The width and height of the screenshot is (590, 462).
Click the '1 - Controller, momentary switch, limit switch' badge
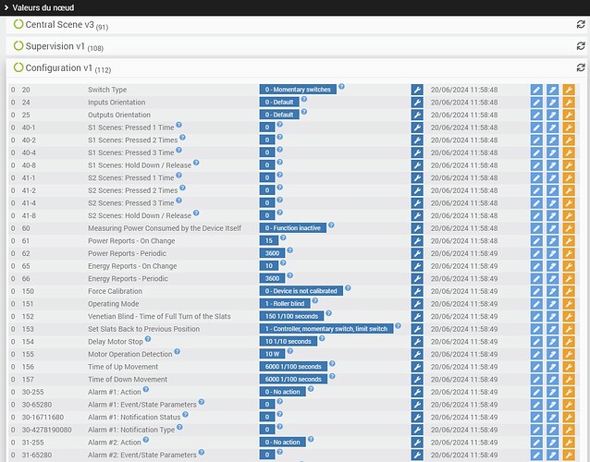326,329
